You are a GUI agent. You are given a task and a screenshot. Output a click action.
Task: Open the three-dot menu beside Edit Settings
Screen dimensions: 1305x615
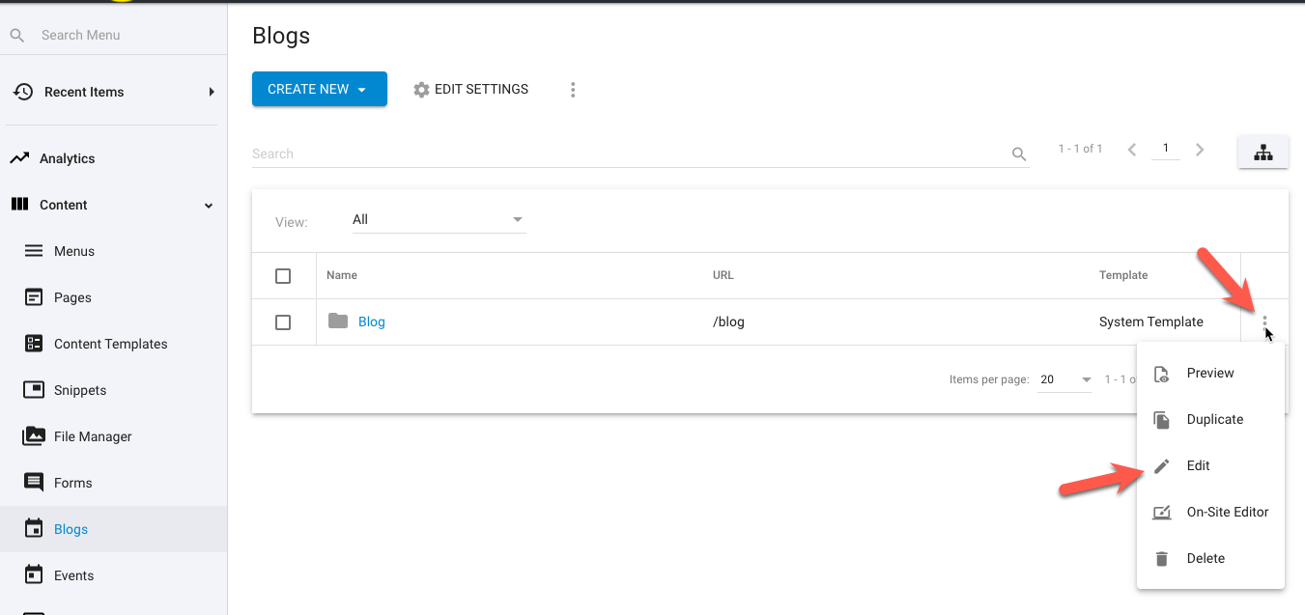pos(573,90)
